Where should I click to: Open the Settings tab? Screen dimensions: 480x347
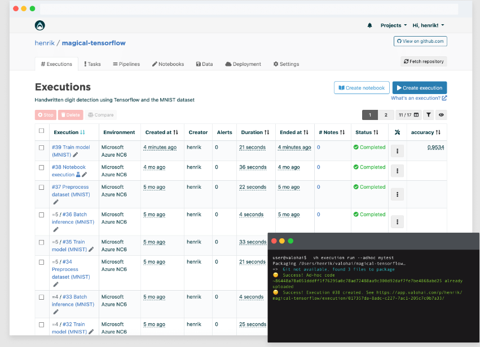click(286, 64)
